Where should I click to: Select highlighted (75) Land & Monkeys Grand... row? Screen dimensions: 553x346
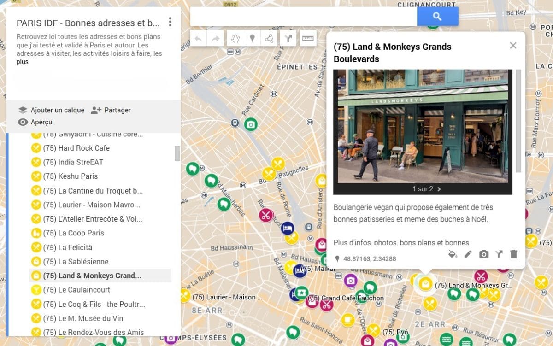[x=100, y=276]
